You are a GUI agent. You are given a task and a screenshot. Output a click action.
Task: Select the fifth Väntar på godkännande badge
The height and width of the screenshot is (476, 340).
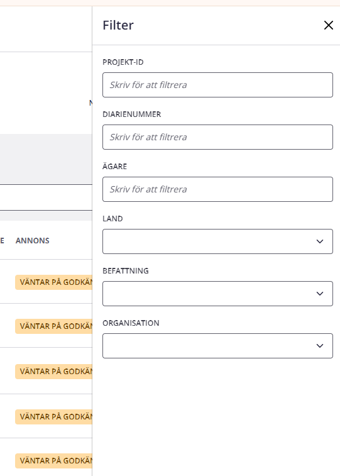coord(53,461)
